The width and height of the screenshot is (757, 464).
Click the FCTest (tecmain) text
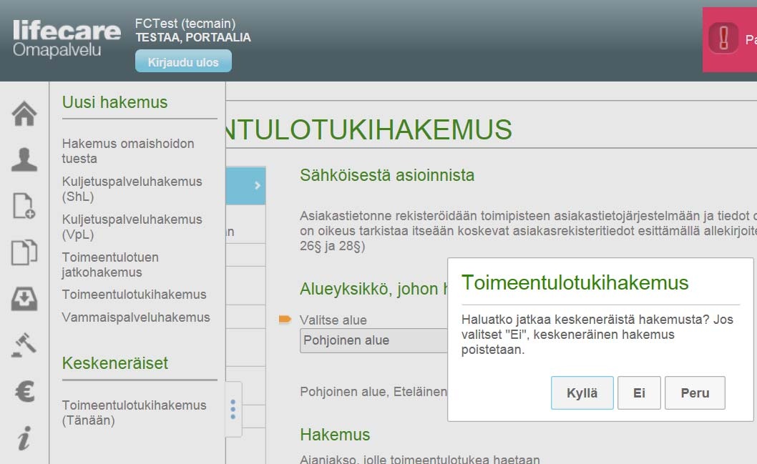pos(185,24)
